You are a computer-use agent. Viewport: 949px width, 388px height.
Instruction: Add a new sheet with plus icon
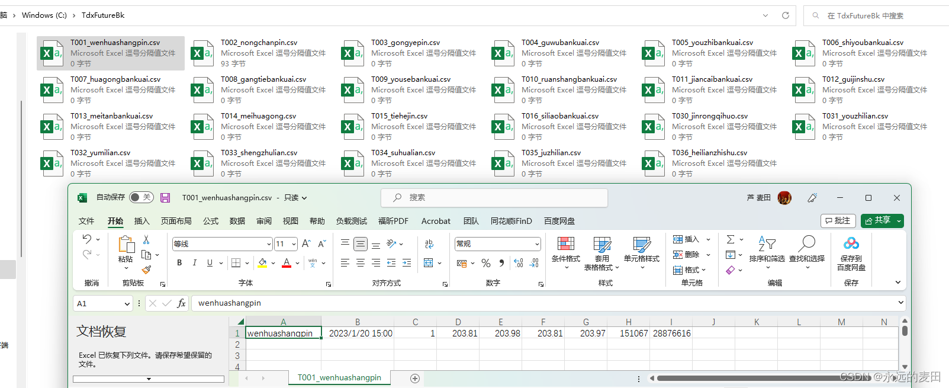[415, 379]
